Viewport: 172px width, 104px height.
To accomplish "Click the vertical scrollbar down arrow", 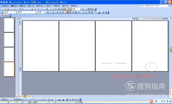I will click(x=171, y=86).
